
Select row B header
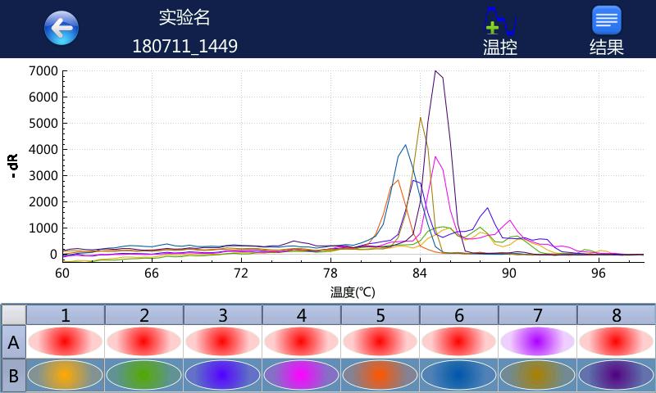(x=13, y=376)
